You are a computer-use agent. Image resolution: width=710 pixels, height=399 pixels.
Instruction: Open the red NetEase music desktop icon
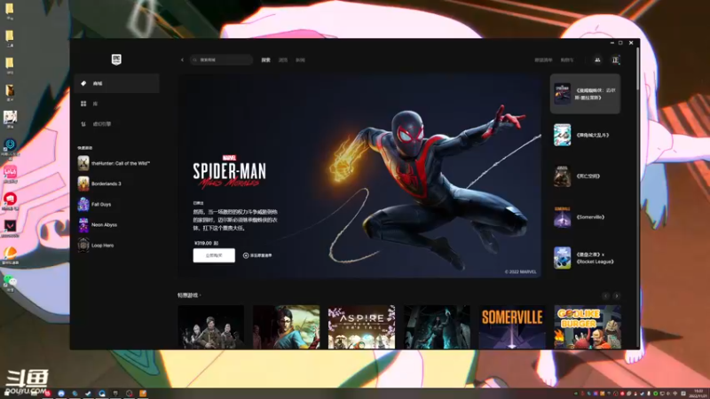click(x=10, y=200)
